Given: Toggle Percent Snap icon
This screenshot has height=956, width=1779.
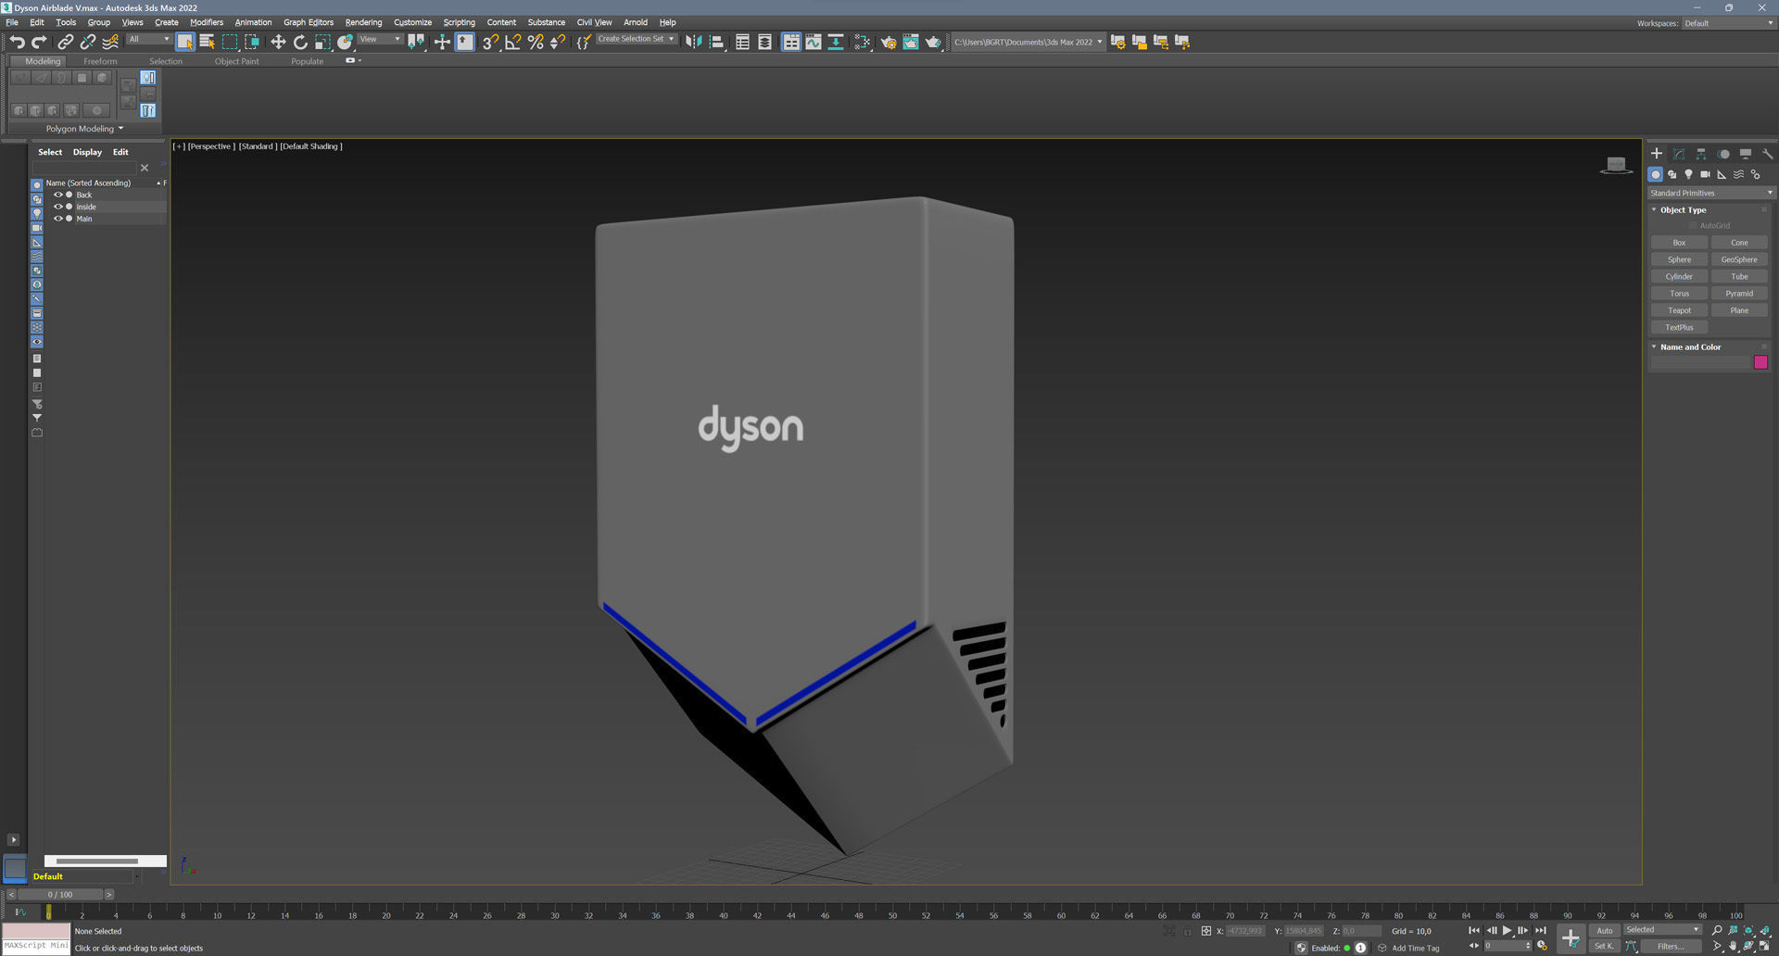Looking at the screenshot, I should click(535, 42).
